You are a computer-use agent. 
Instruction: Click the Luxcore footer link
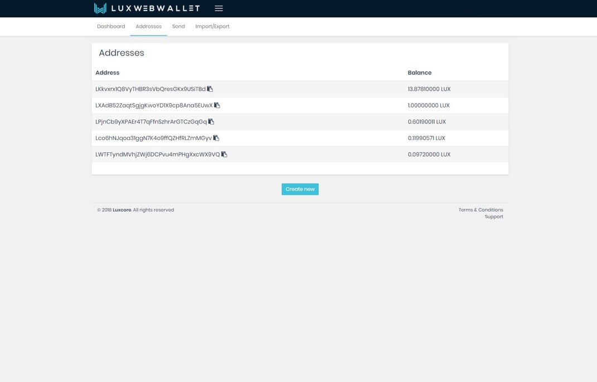(122, 210)
